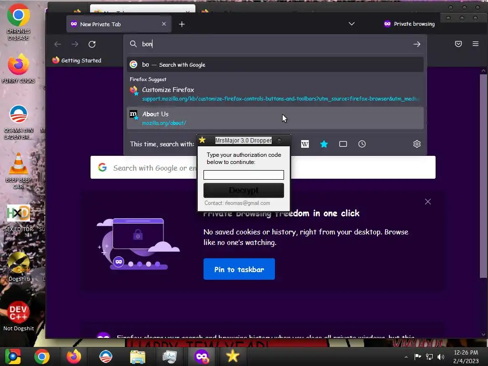Open the CHRONES DISEASE Chrome desktop shortcut
488x366 pixels.
click(x=19, y=22)
